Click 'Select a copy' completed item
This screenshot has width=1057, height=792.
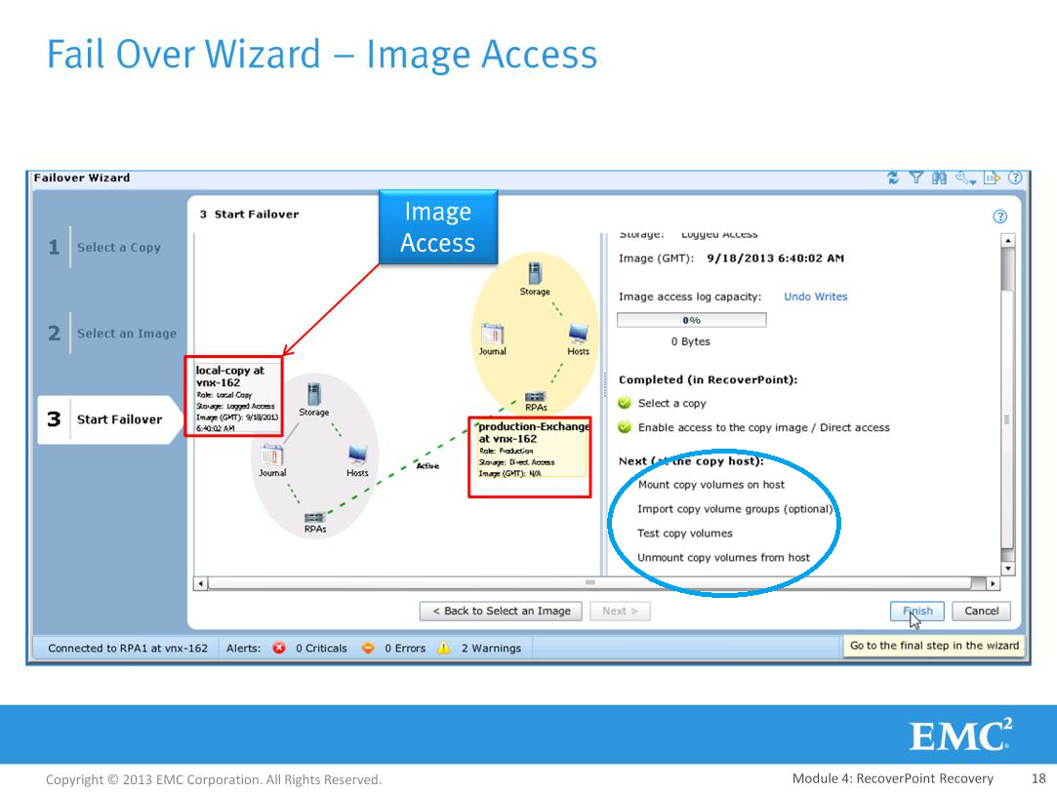click(672, 403)
